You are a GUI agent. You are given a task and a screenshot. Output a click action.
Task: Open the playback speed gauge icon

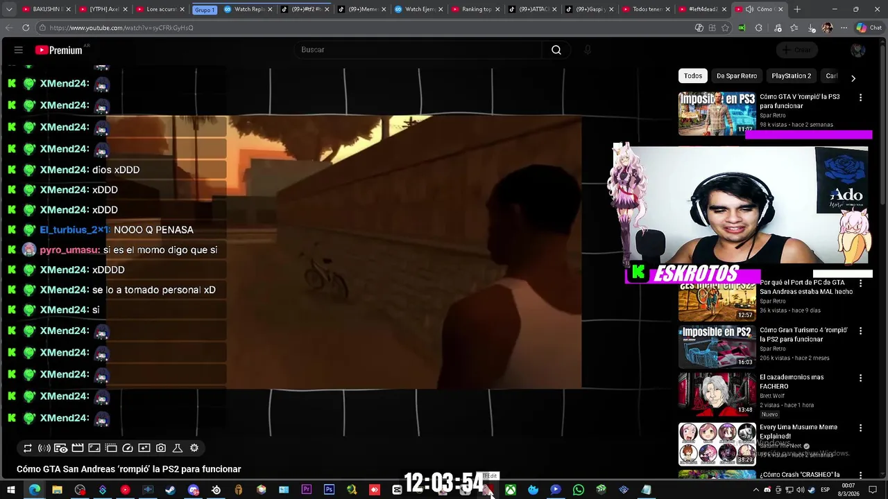(128, 448)
